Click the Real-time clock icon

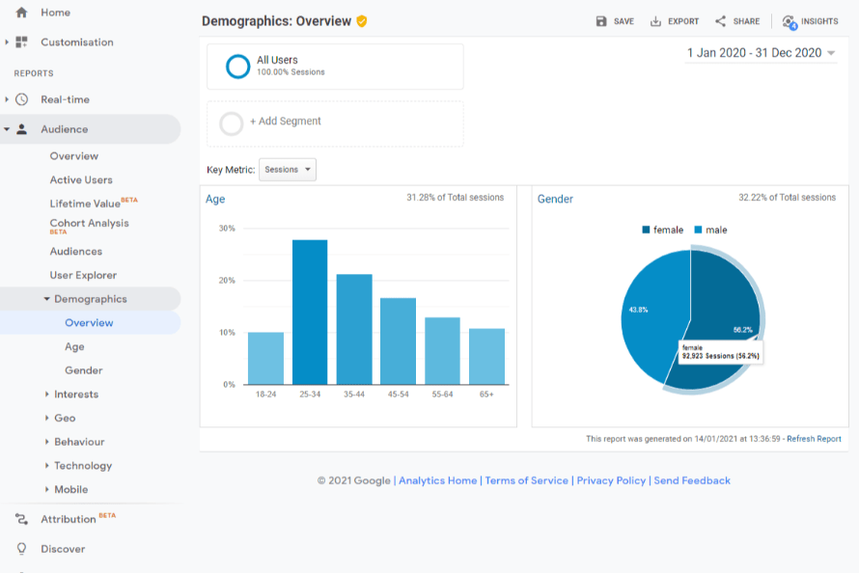(x=21, y=99)
